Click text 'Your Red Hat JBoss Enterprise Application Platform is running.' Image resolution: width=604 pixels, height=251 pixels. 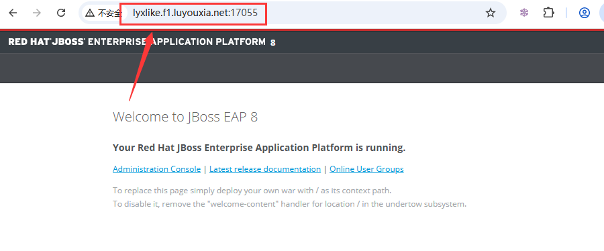(x=259, y=148)
